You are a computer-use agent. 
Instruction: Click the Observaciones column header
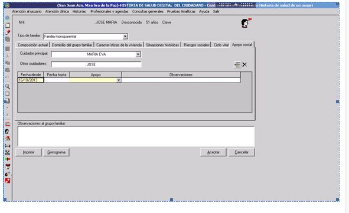[181, 75]
